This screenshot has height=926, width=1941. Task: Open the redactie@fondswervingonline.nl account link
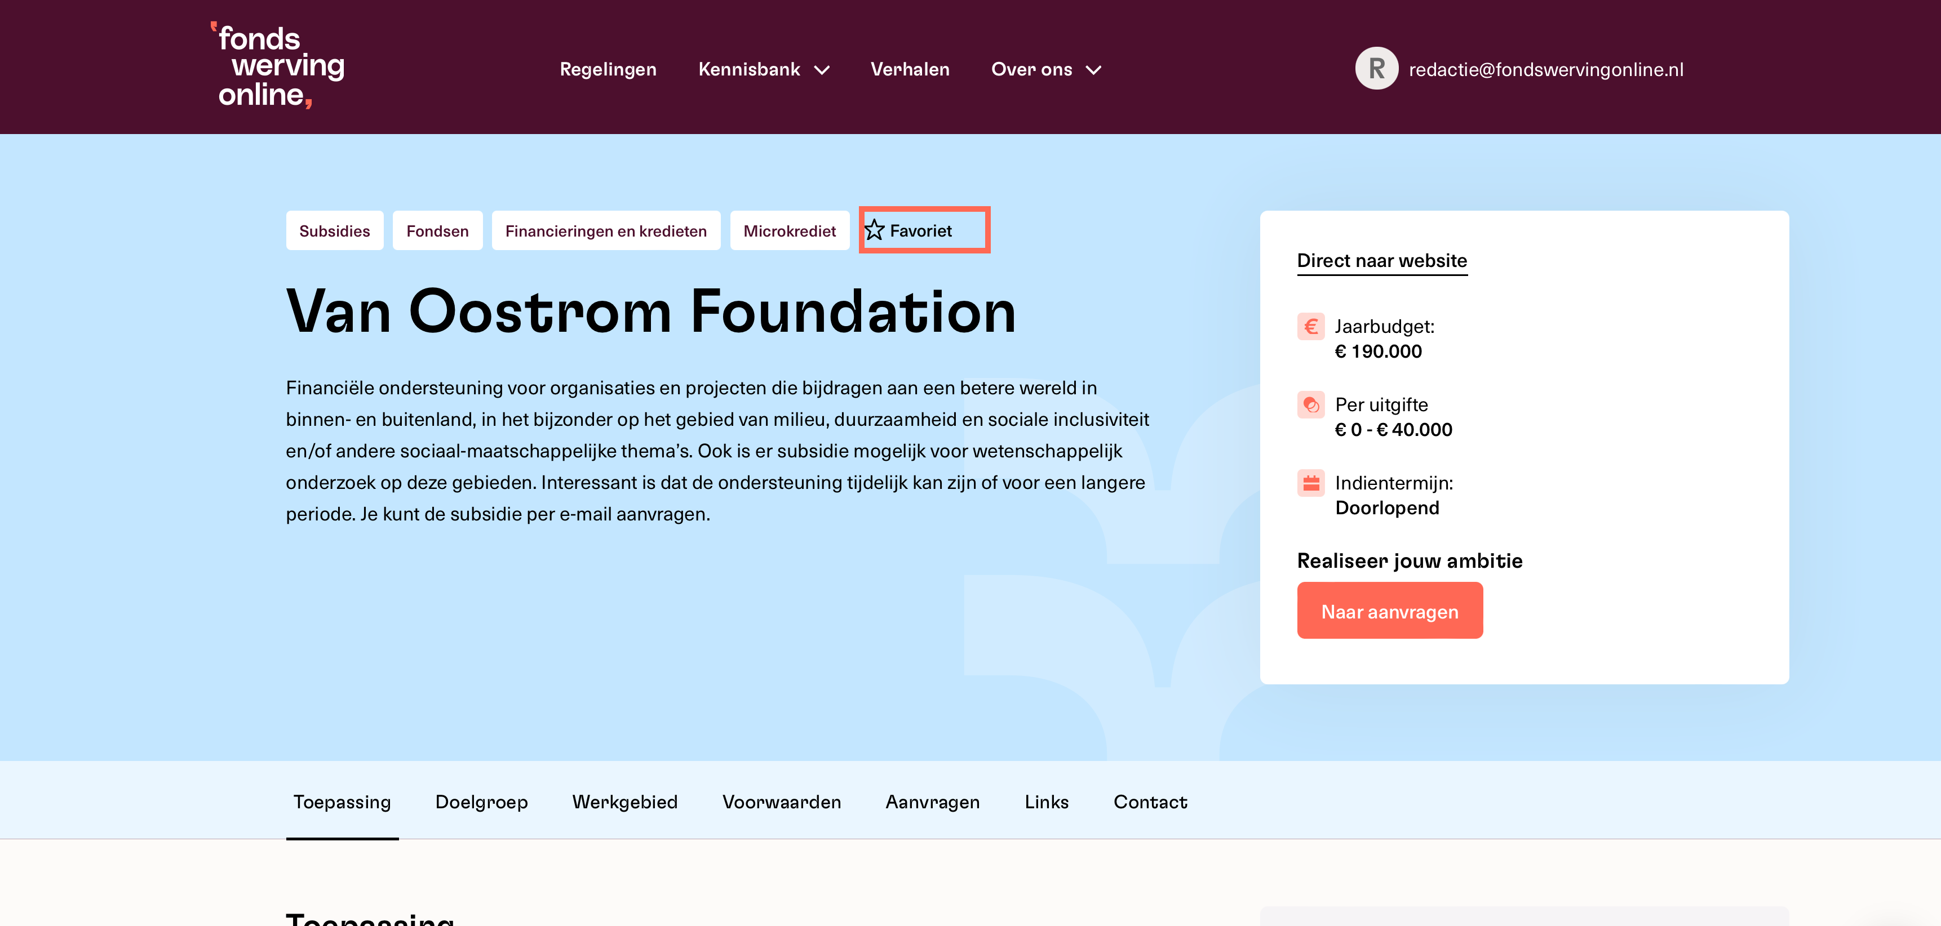click(x=1545, y=69)
